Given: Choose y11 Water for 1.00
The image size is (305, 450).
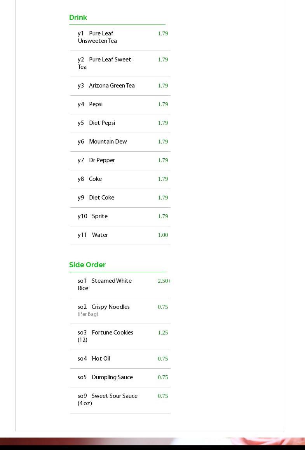Looking at the screenshot, I should click(93, 235).
